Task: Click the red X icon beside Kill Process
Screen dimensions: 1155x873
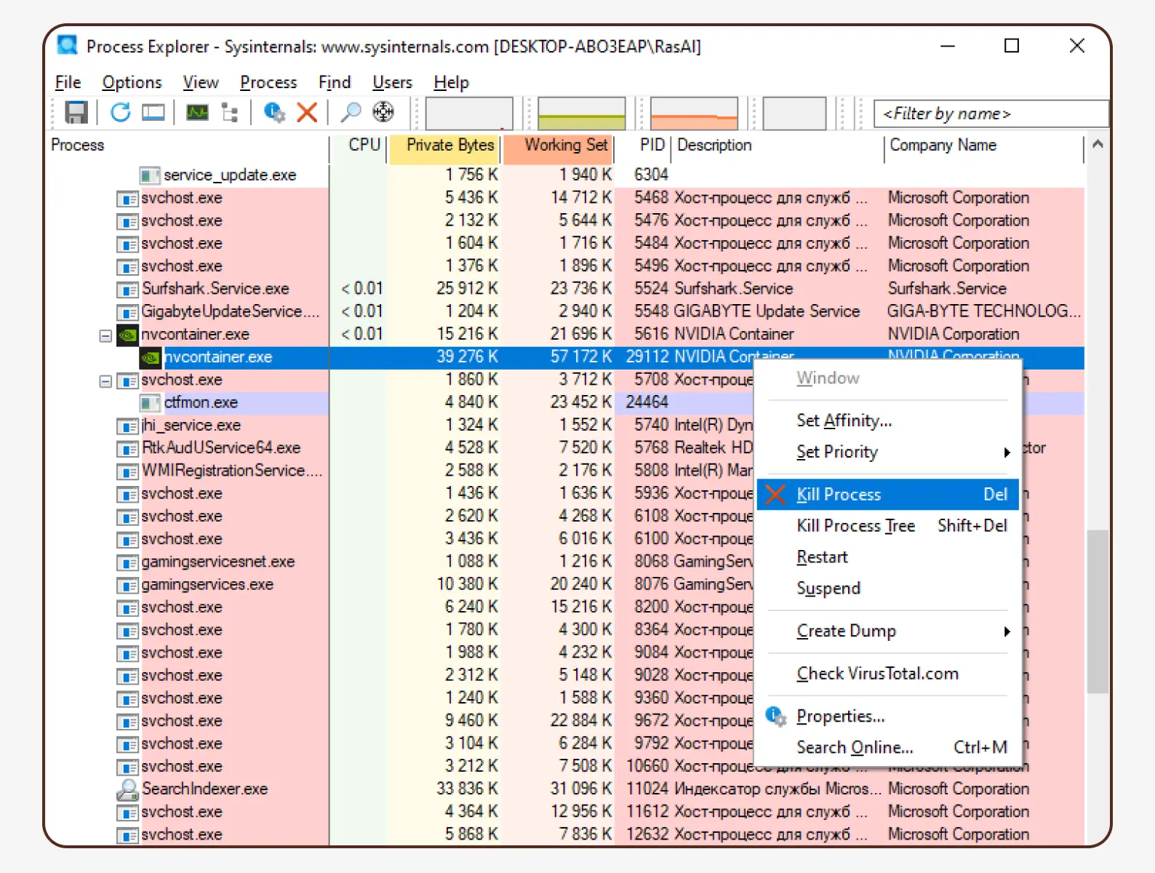Action: pos(775,495)
